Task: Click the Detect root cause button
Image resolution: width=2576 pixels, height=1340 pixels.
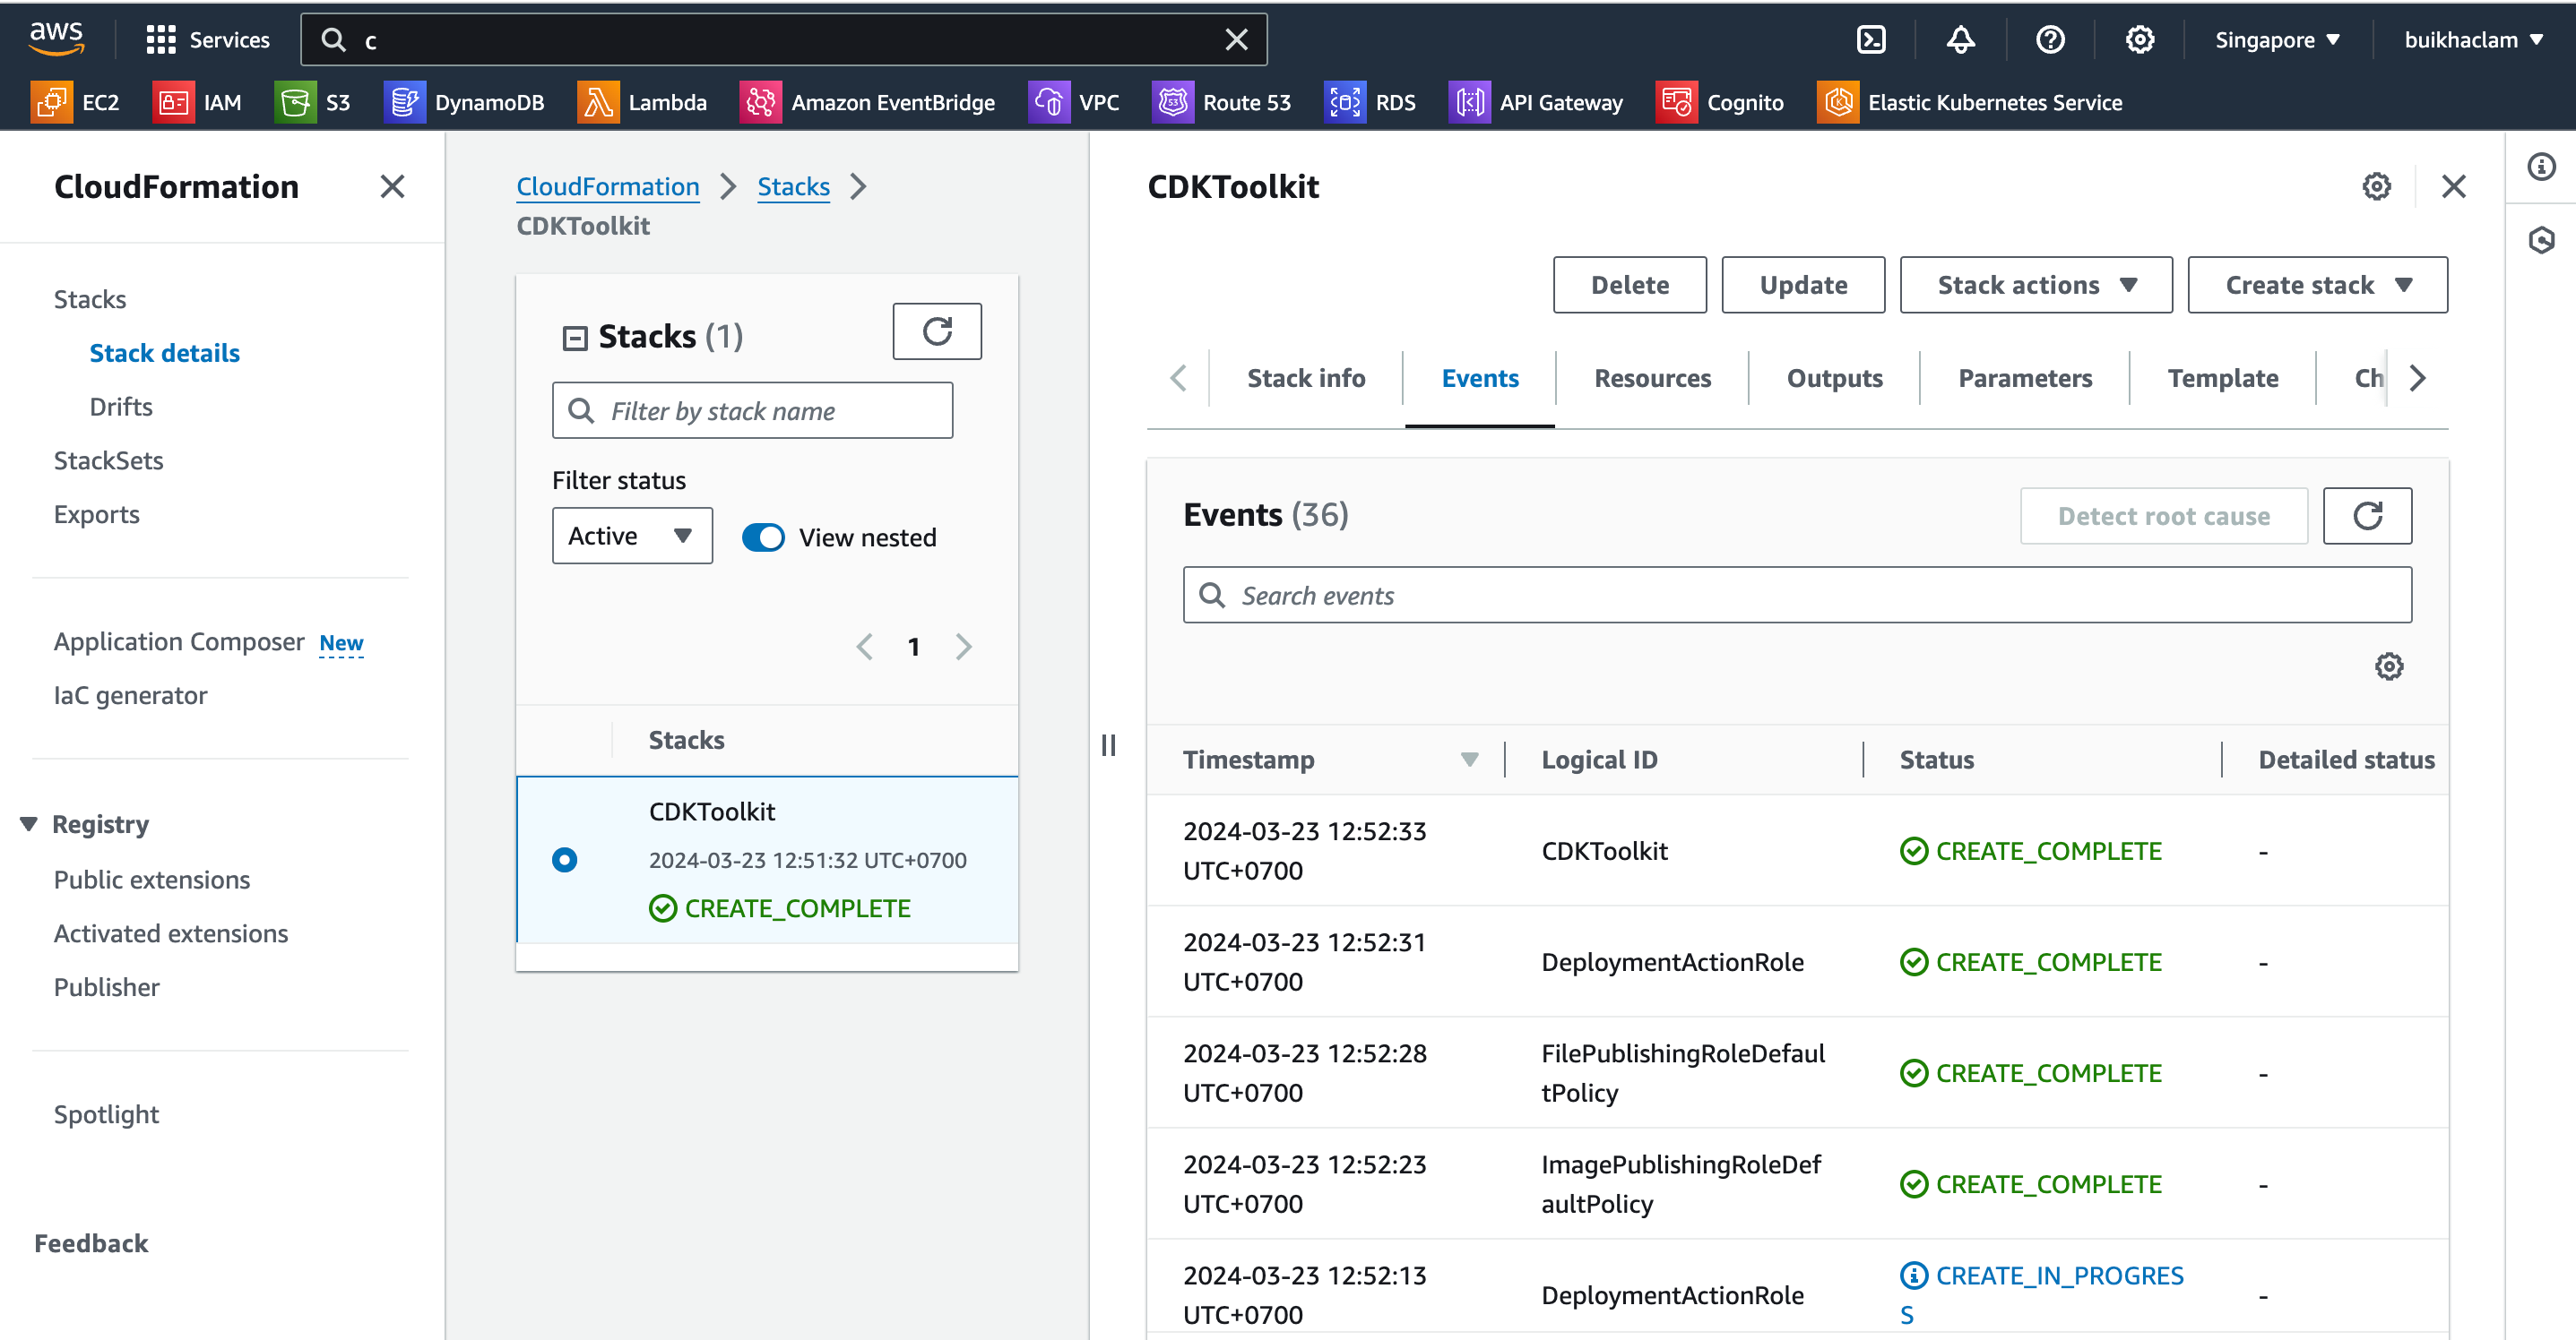Action: 2163,516
